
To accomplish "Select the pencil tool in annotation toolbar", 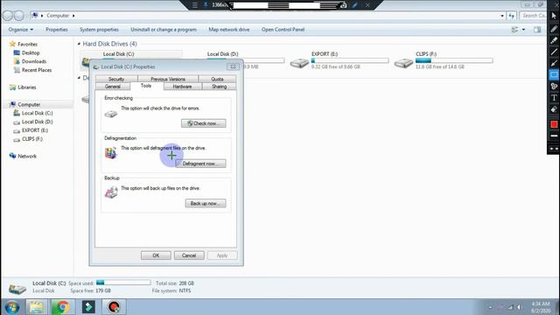I will 554,29.
